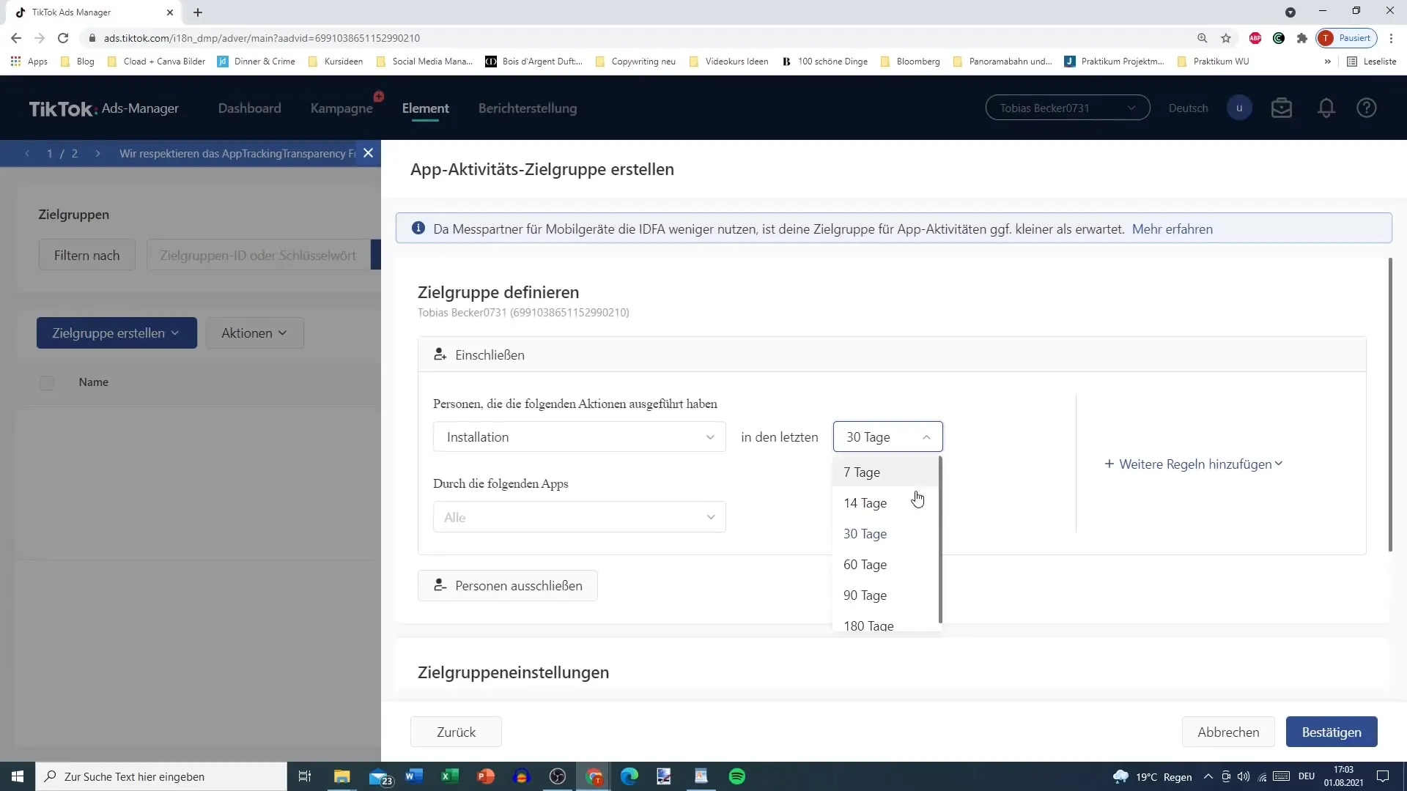Open PowerPoint from the taskbar

click(486, 776)
